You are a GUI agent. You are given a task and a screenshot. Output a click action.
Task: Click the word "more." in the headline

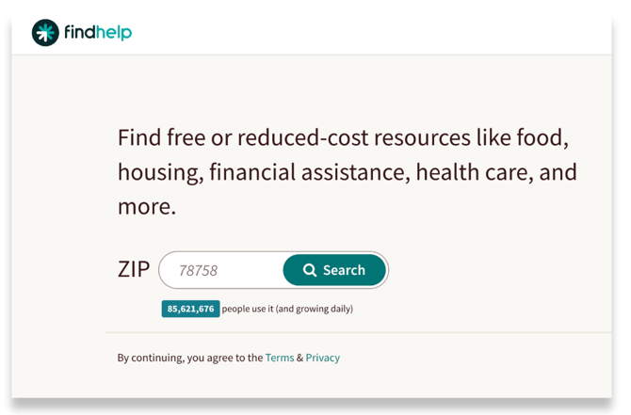[x=147, y=207]
